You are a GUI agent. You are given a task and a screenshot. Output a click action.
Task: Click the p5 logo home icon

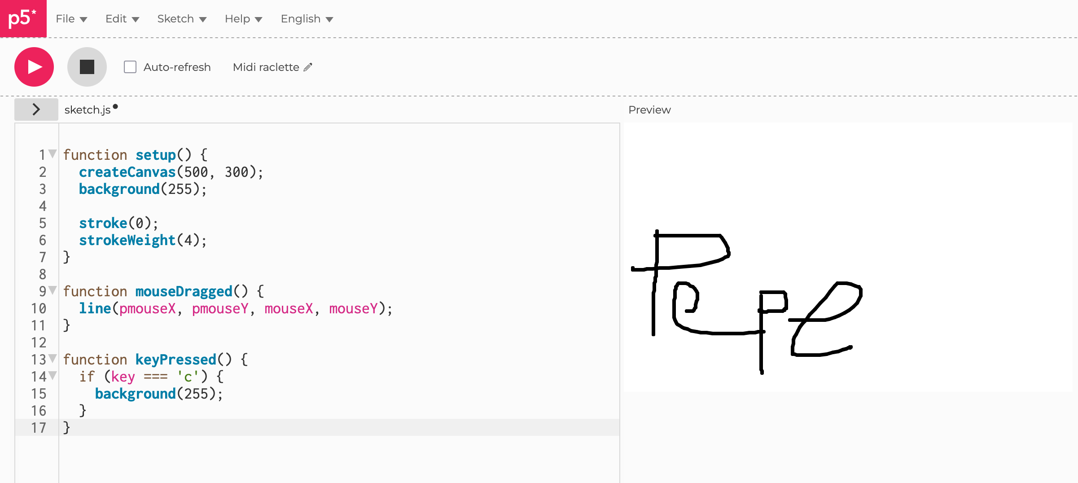click(x=23, y=18)
